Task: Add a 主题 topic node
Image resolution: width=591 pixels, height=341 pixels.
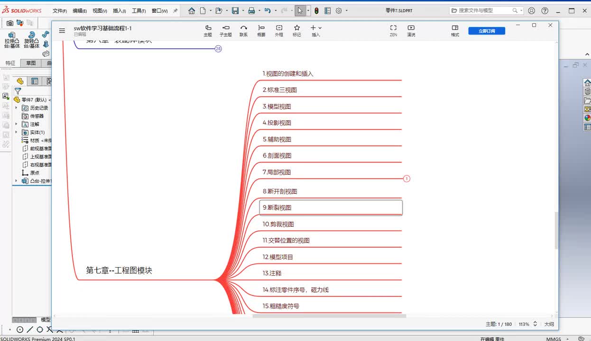Action: coord(208,31)
